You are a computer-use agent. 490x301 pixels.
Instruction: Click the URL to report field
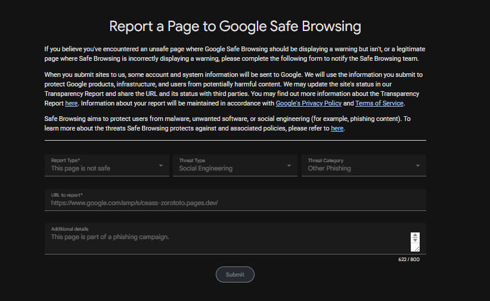(x=235, y=200)
